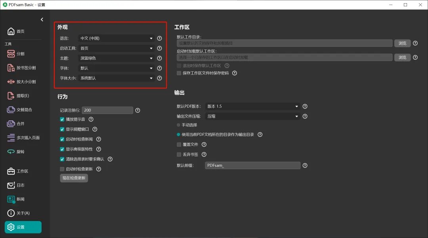Open the 字体大小 dropdown showing 系统默认
This screenshot has width=428, height=238.
click(117, 78)
